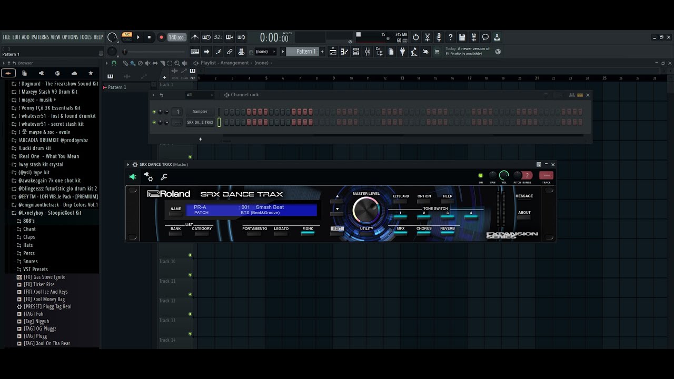Open the piano roll view icon
This screenshot has width=674, height=379.
344,52
